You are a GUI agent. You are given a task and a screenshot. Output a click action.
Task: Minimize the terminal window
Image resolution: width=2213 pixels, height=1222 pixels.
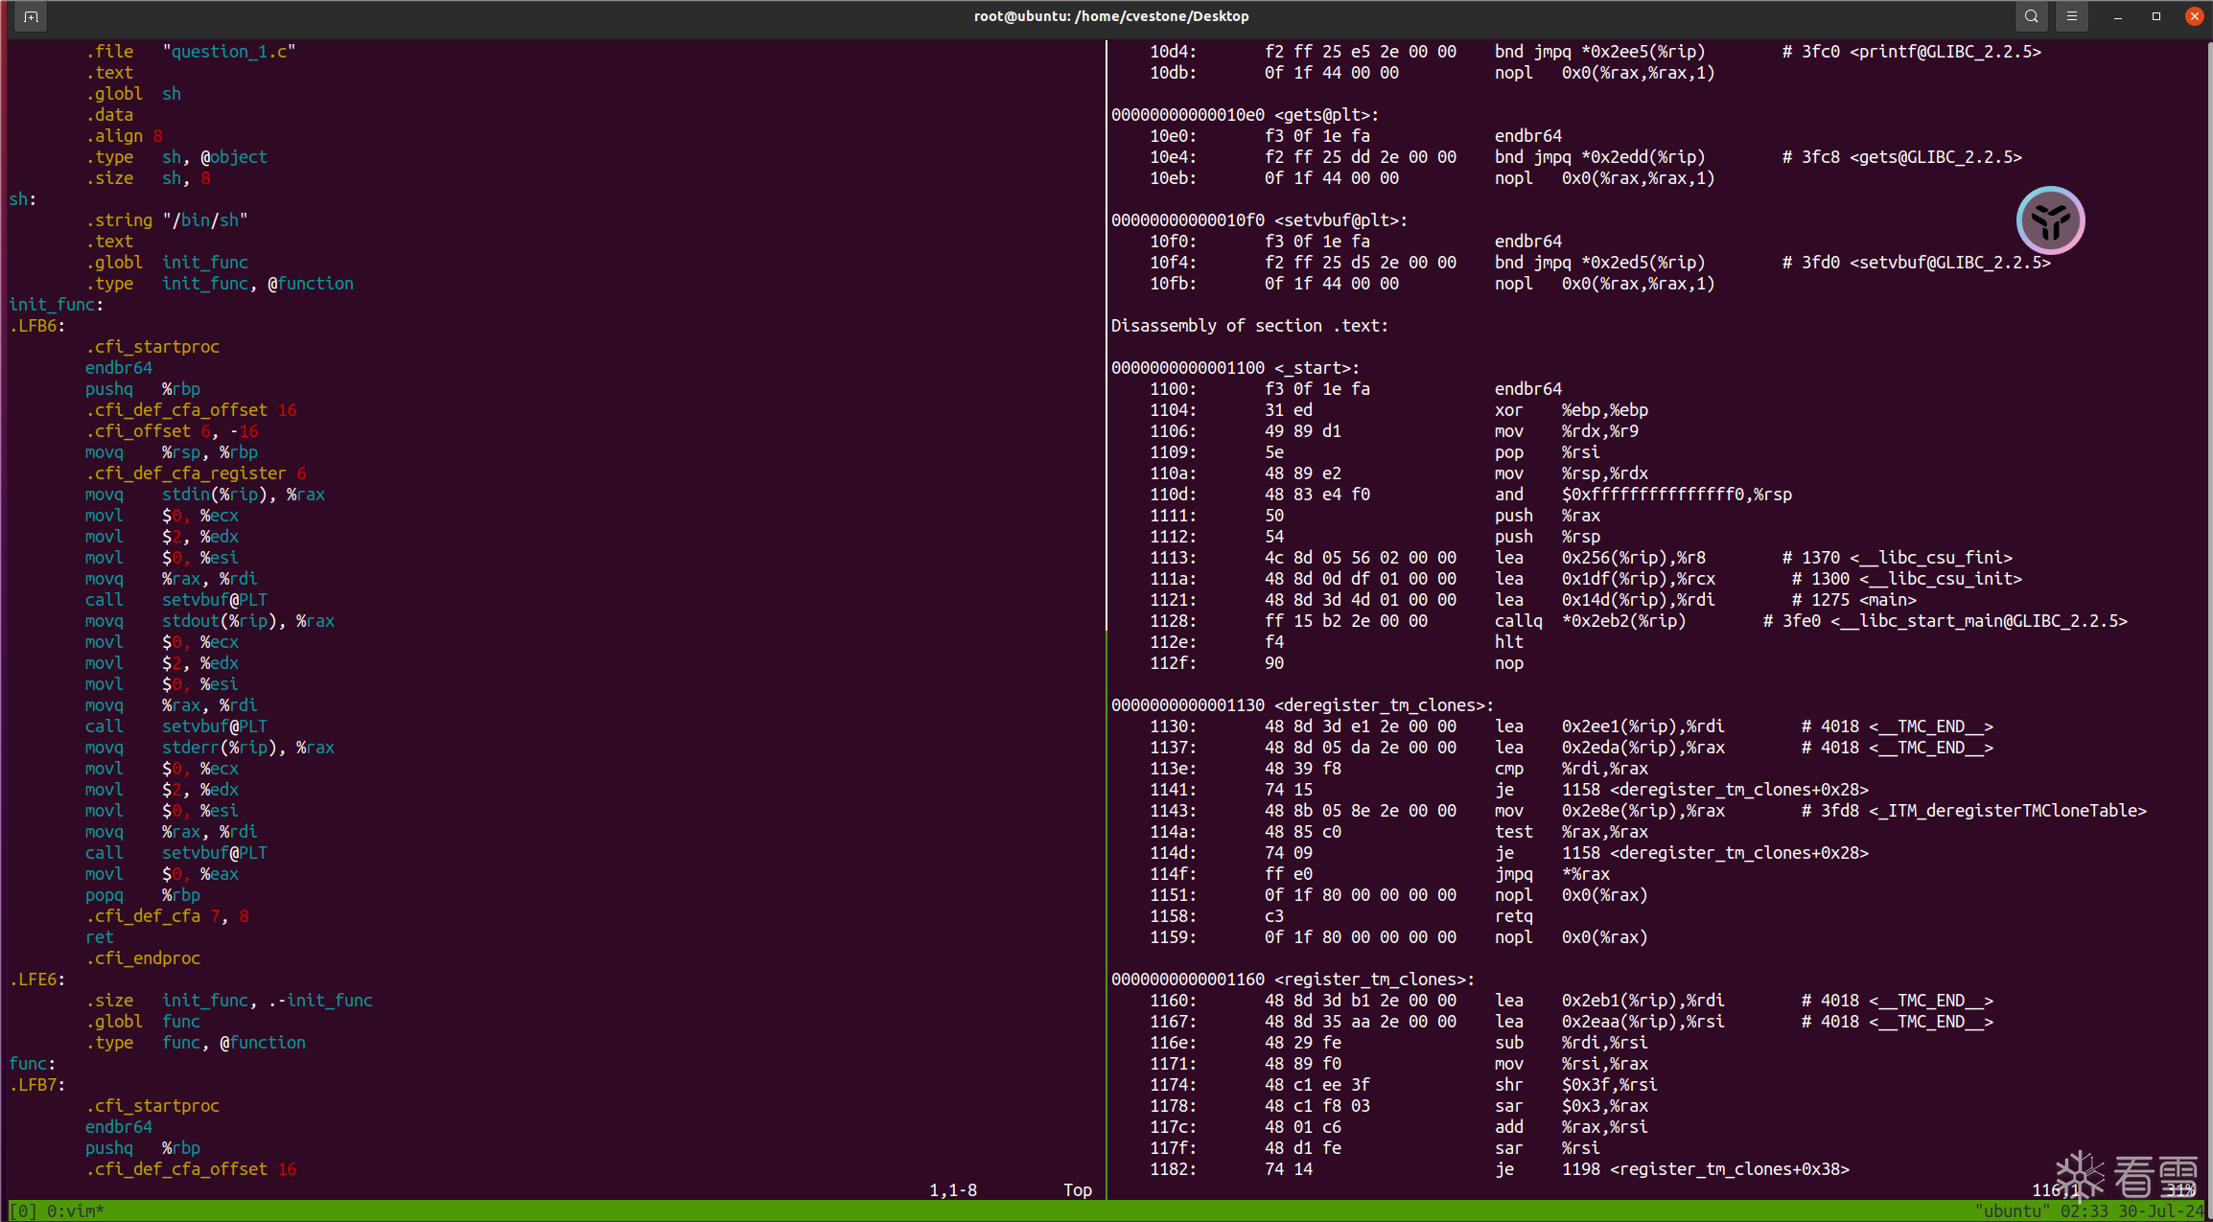[x=2118, y=16]
